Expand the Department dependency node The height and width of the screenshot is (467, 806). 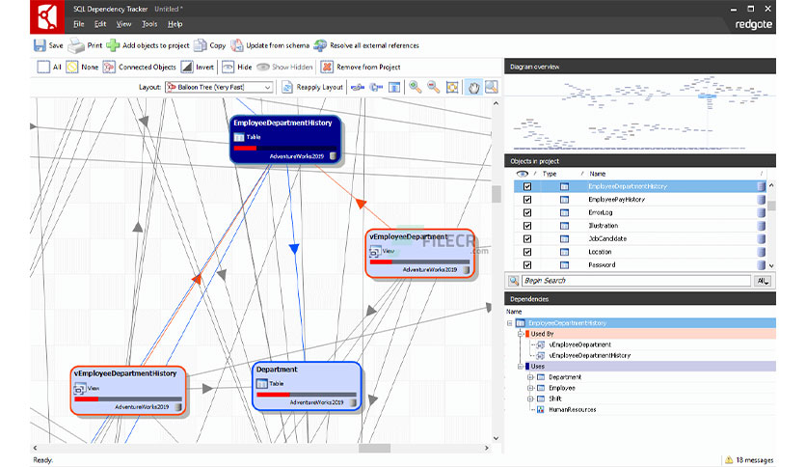click(530, 377)
